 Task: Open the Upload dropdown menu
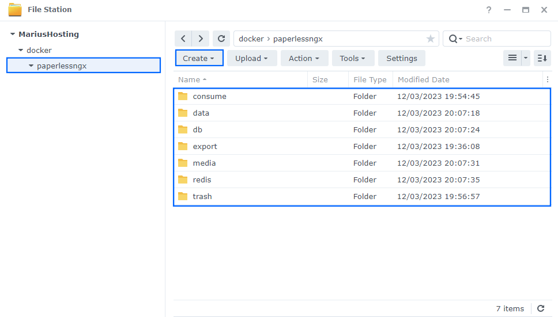(251, 58)
